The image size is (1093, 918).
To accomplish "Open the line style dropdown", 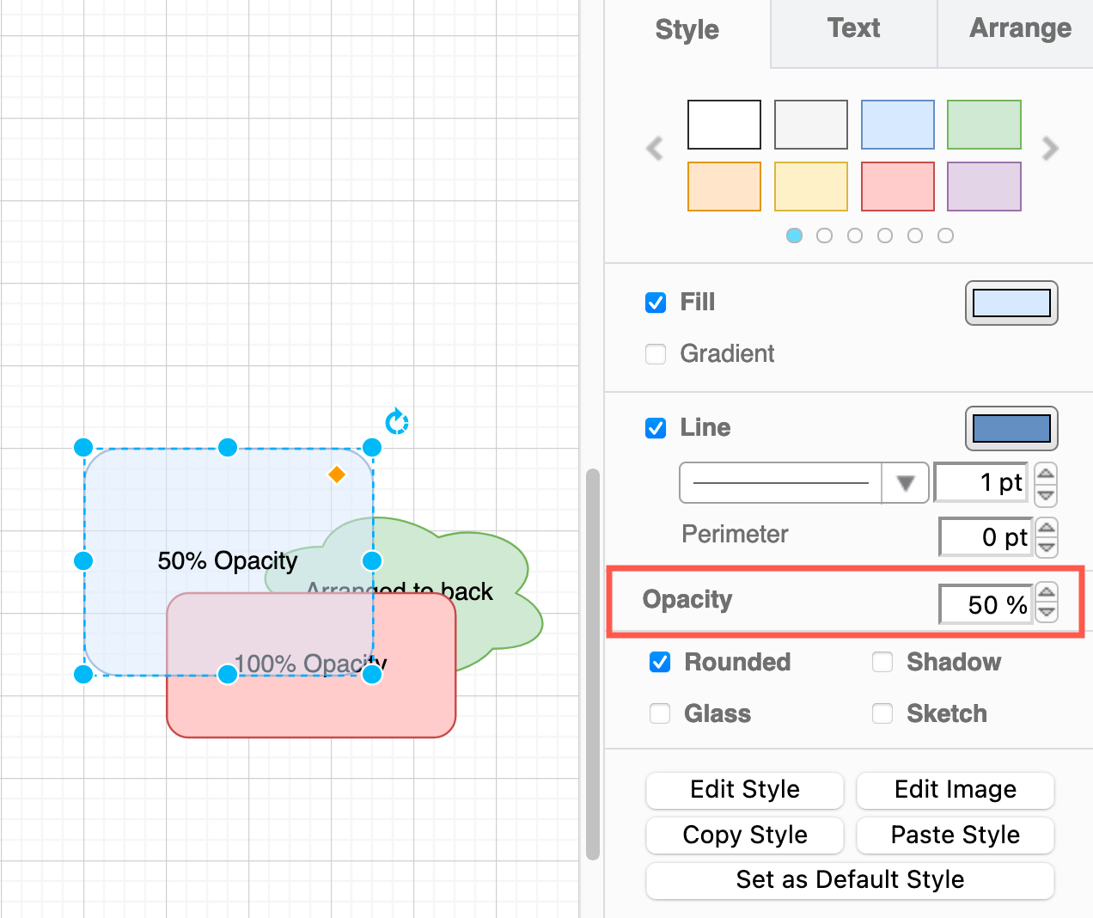I will [x=905, y=482].
